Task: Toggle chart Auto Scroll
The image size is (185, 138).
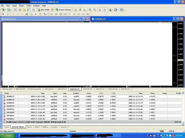Action: click(100, 10)
